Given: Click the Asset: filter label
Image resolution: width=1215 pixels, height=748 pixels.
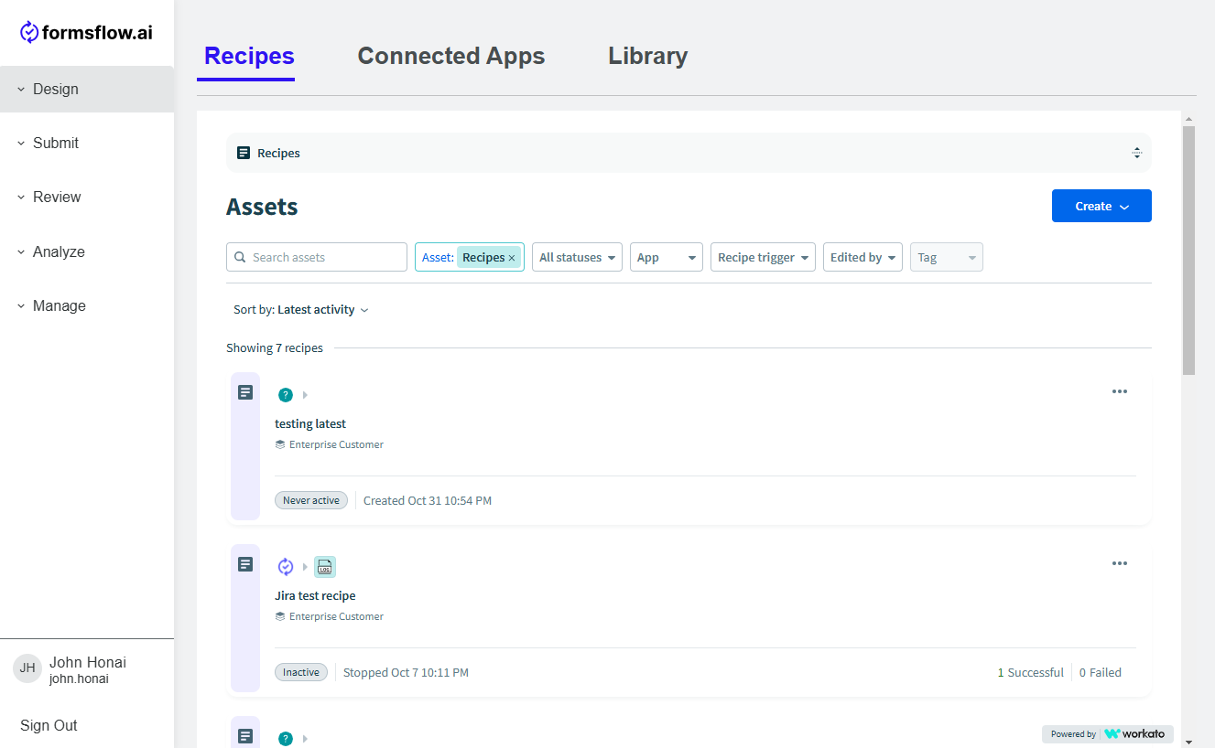Looking at the screenshot, I should coord(438,258).
